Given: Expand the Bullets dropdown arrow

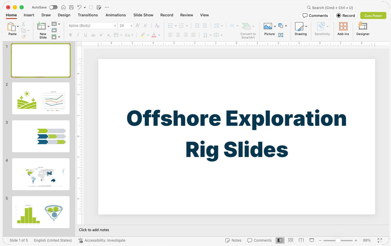Looking at the screenshot, I should [176, 26].
